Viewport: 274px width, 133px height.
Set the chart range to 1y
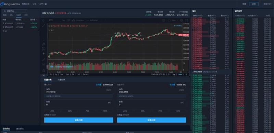[x=56, y=74]
